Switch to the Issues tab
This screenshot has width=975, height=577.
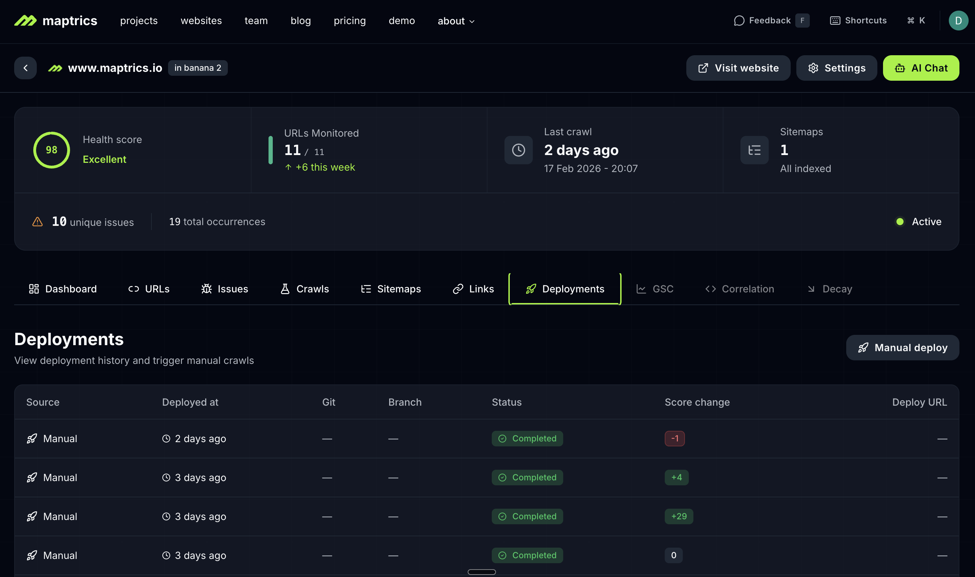click(x=225, y=289)
